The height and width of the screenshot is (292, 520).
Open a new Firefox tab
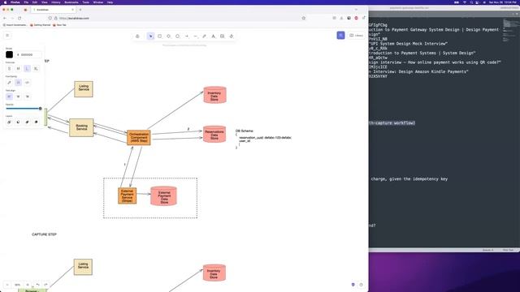pos(80,10)
